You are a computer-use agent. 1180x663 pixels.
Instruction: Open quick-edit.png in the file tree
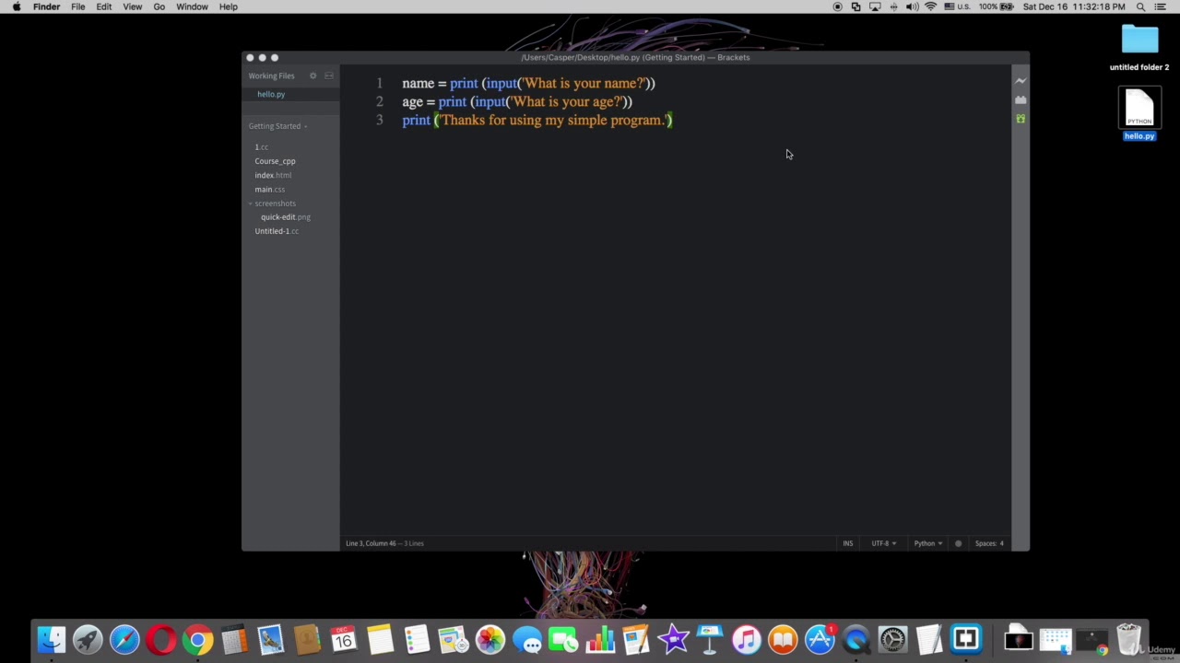click(286, 217)
